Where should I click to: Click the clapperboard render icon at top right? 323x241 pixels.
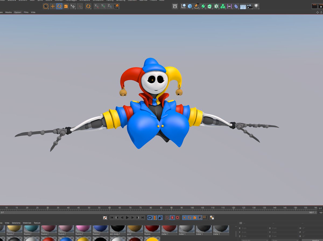click(315, 6)
